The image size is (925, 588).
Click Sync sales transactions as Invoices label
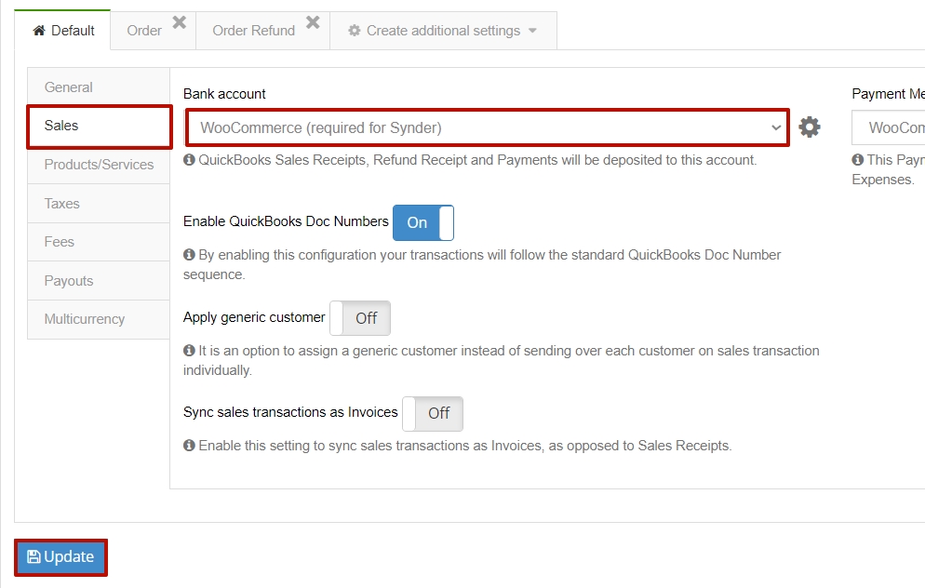[x=290, y=412]
